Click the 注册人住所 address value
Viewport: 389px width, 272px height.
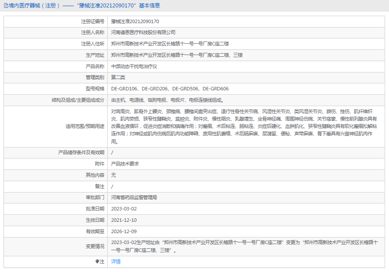170,44
